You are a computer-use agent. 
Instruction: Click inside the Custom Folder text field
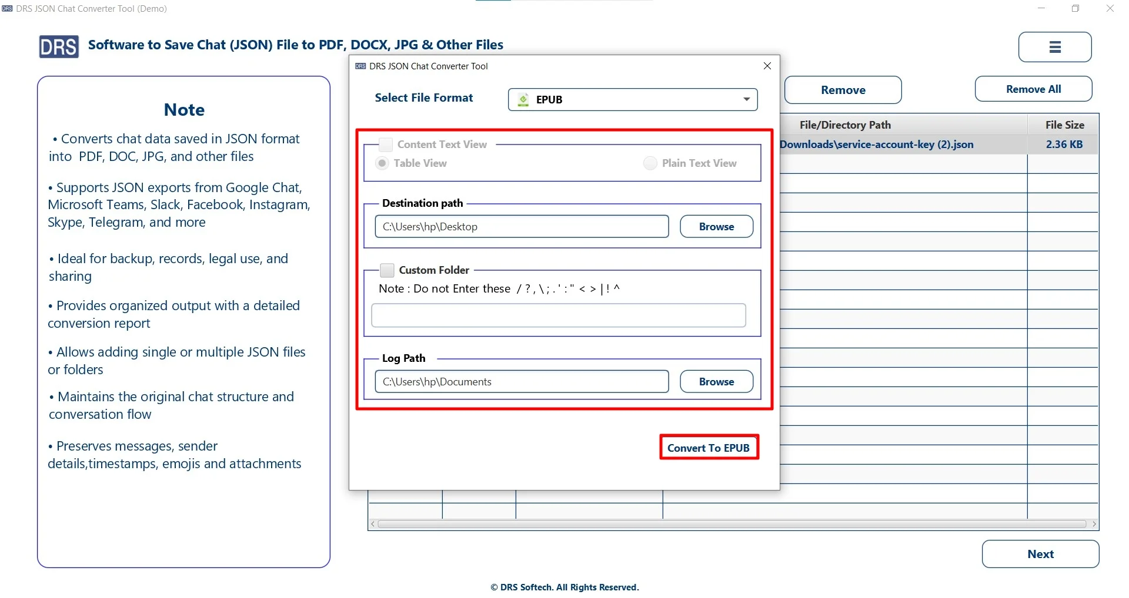pos(559,315)
